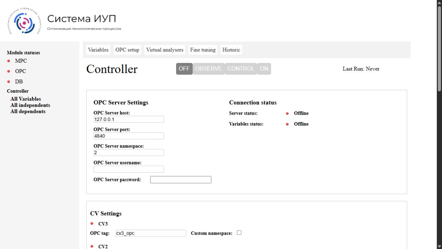Click the Controller sidebar heading

click(18, 91)
